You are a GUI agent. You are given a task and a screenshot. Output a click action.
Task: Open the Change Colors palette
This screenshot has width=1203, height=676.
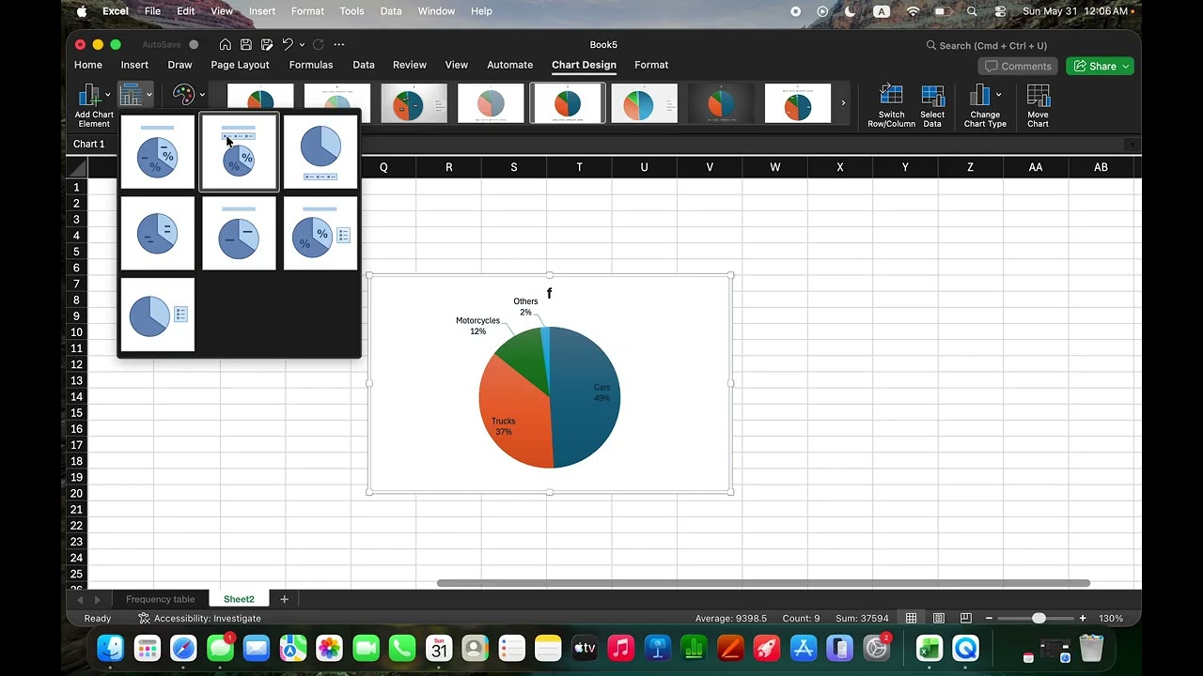[183, 95]
